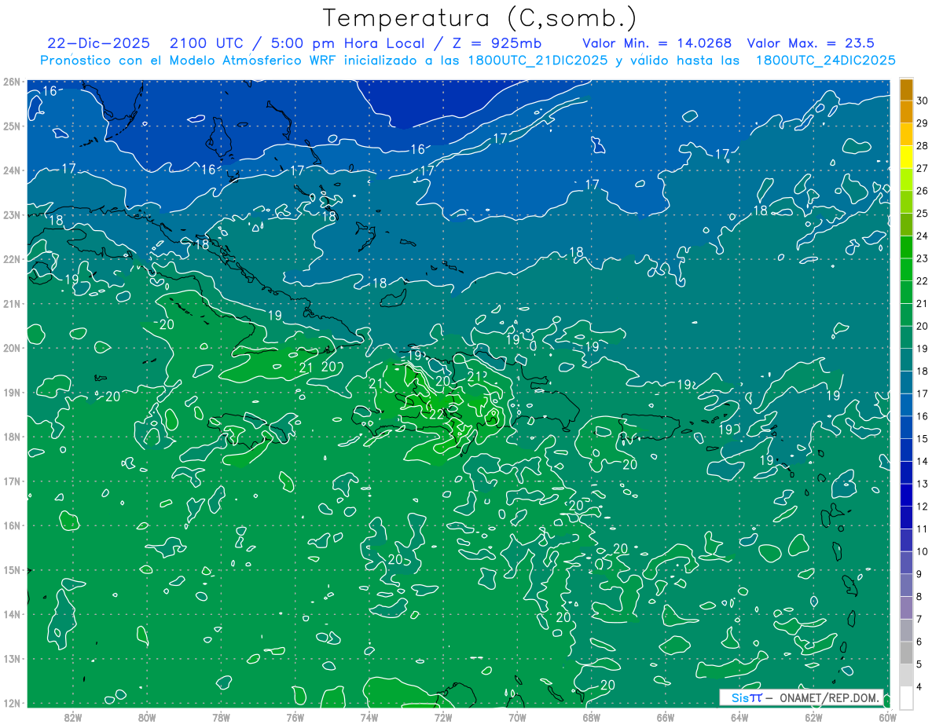
Task: Pick the white bottom swatch below colorbar label 4
Action: (906, 697)
